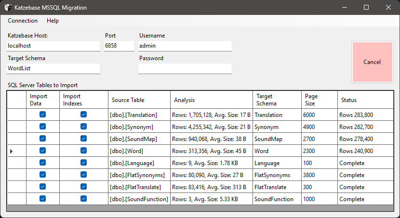Click the Import Indexes column header
400x218 pixels.
pyautogui.click(x=84, y=100)
